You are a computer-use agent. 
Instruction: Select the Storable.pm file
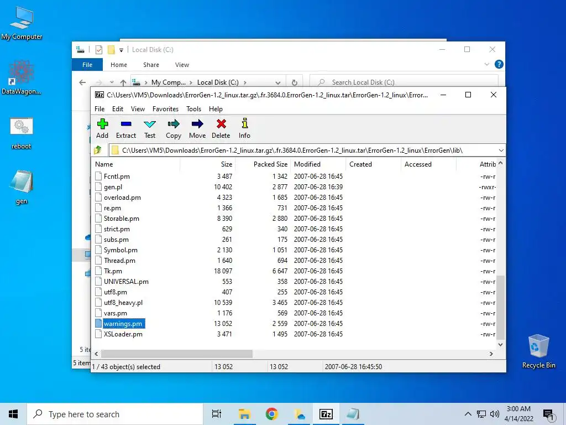(121, 218)
